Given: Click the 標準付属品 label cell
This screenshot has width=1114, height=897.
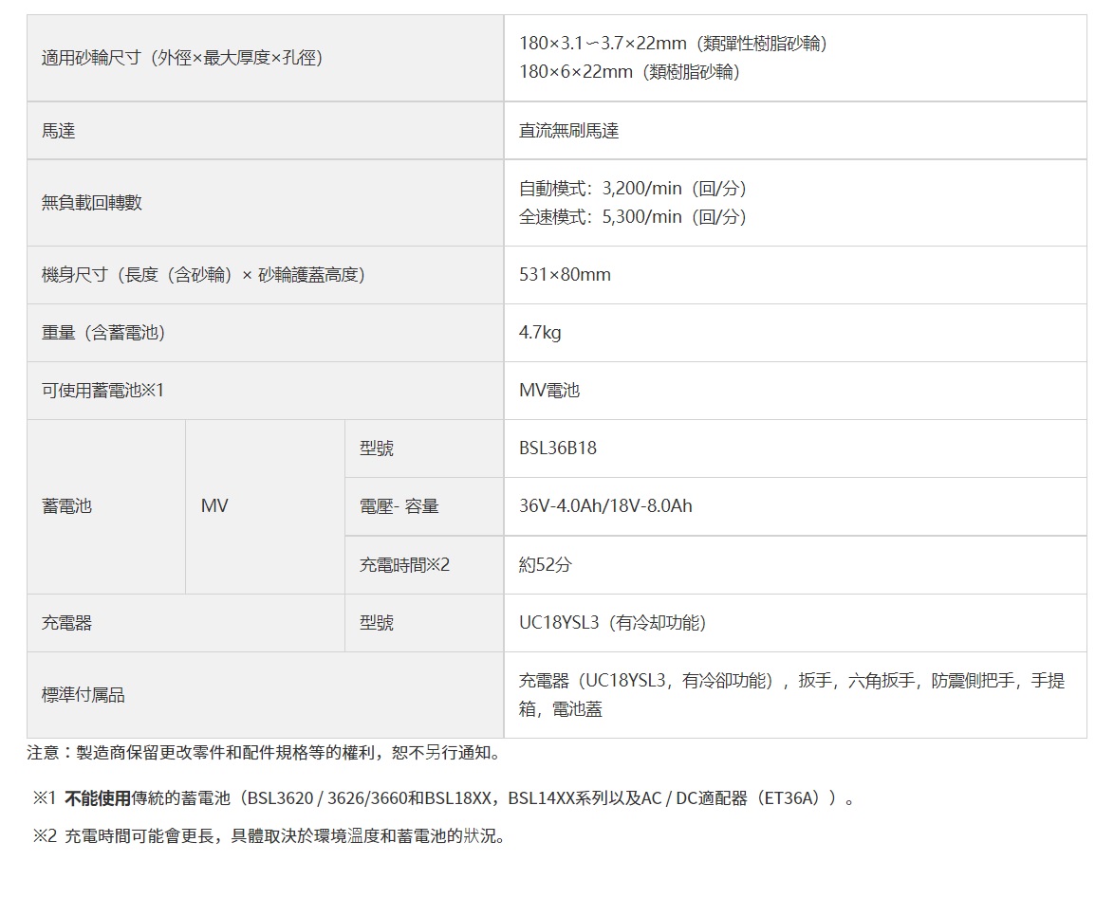Looking at the screenshot, I should coord(84,695).
